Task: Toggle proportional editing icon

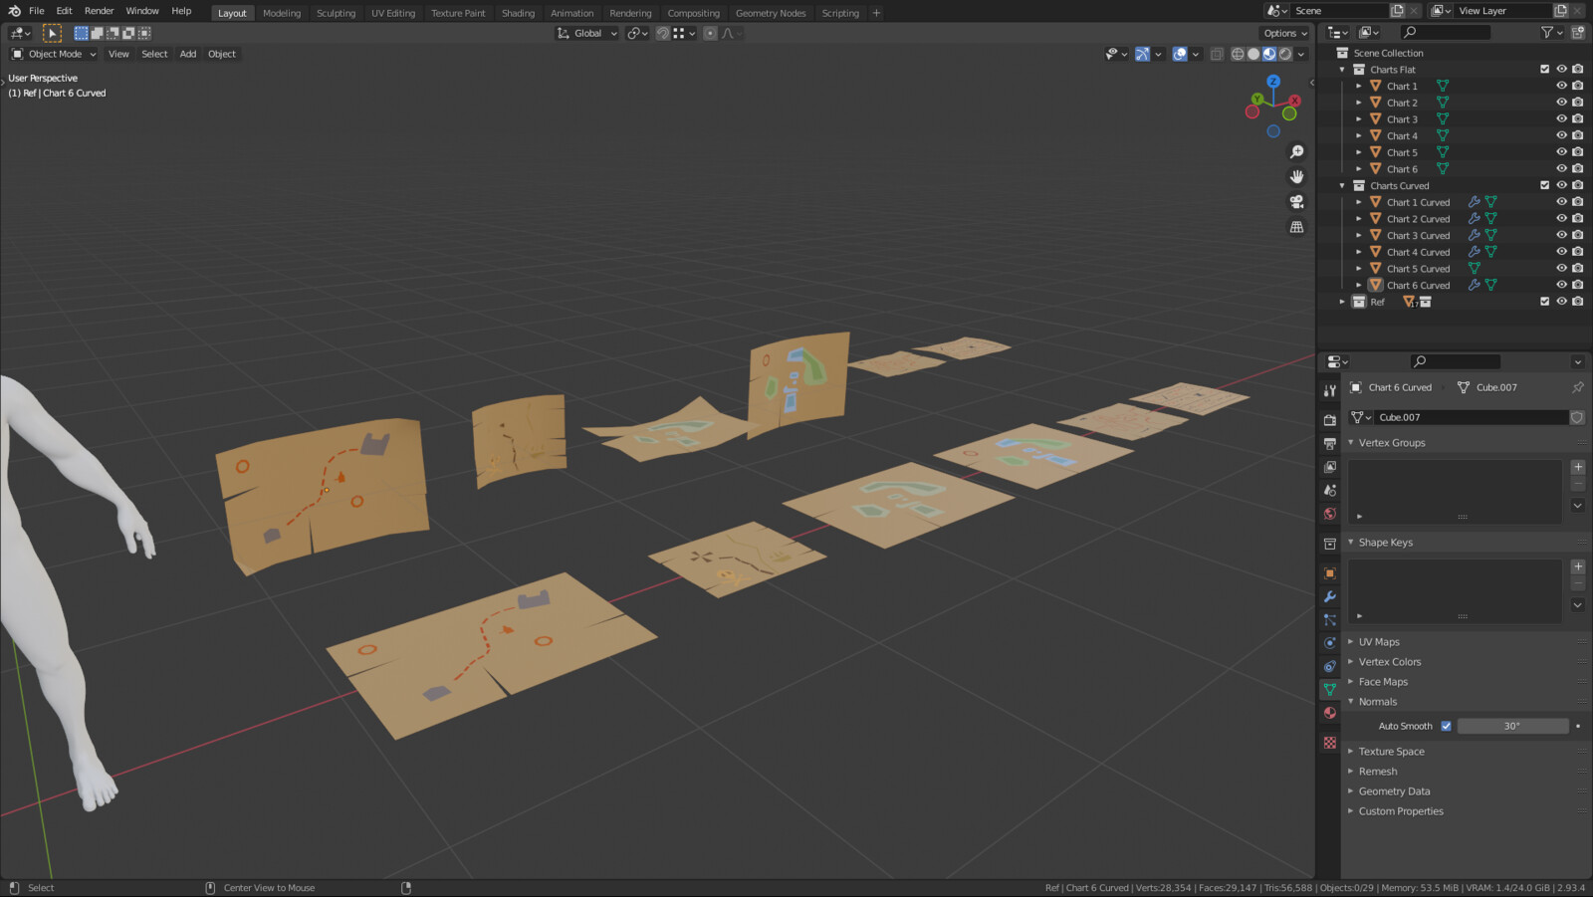Action: click(710, 33)
